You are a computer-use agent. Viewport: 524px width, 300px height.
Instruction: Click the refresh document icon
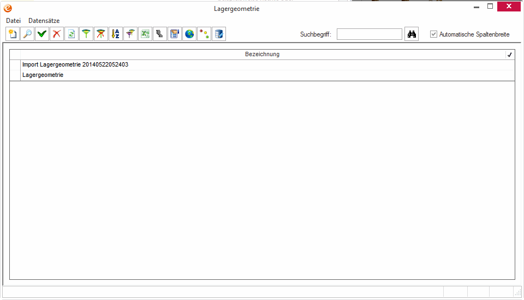[72, 34]
